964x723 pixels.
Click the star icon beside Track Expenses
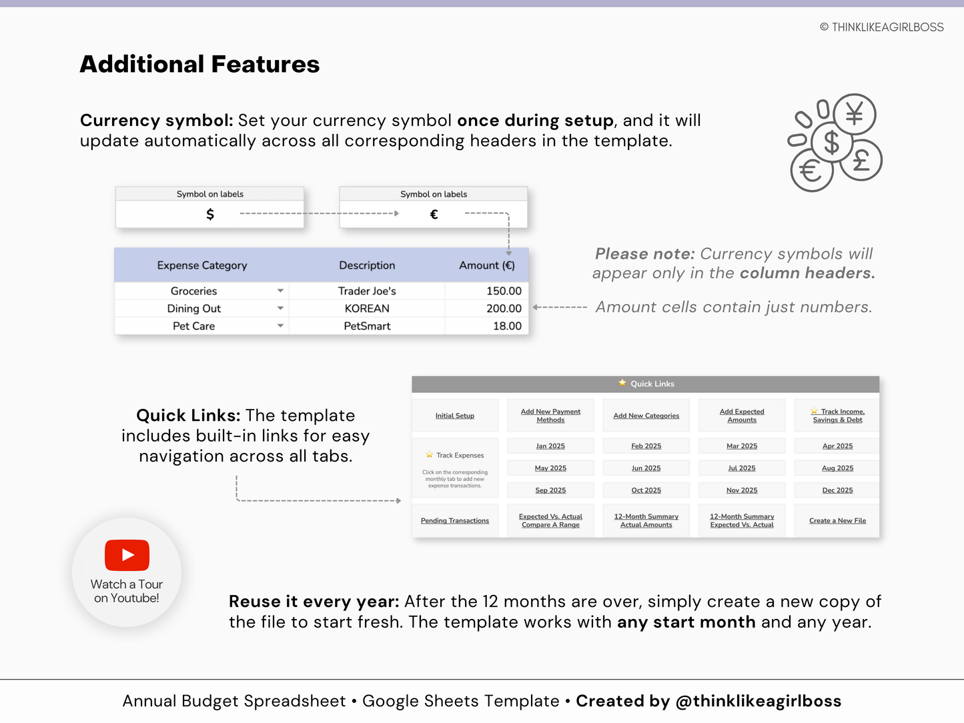click(429, 455)
